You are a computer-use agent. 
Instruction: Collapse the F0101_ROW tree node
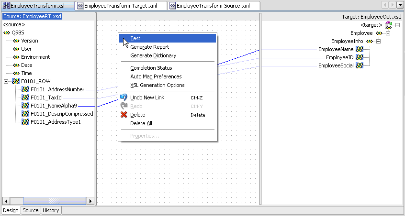(x=6, y=81)
